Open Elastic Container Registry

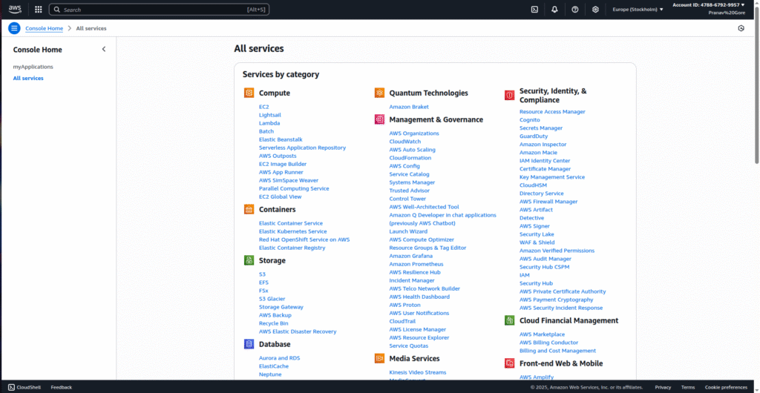[x=292, y=248]
